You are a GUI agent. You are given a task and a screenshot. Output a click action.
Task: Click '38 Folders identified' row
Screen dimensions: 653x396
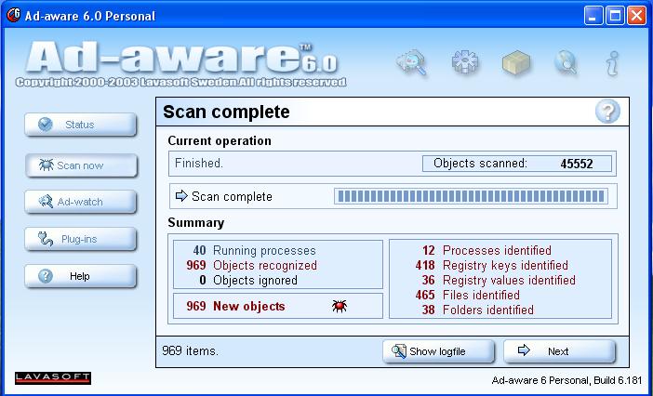(478, 310)
